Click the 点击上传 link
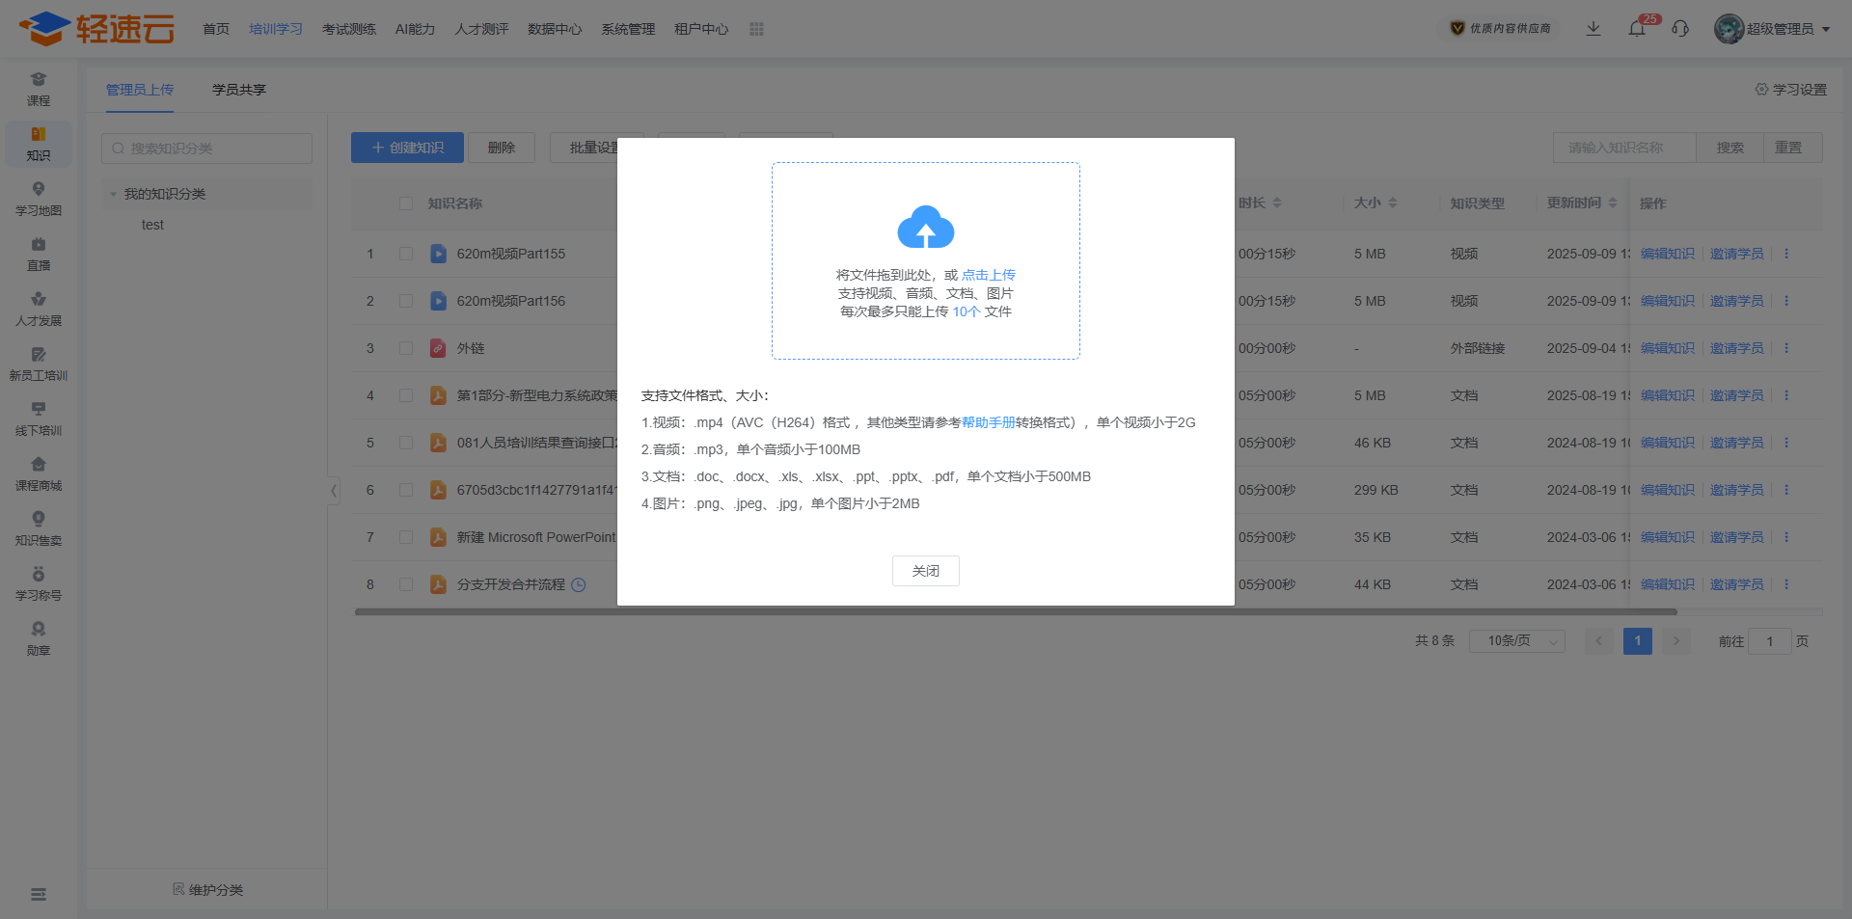Image resolution: width=1852 pixels, height=919 pixels. 988,275
